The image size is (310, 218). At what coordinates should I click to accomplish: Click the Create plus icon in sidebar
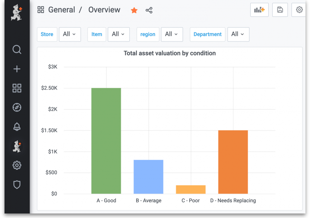[17, 69]
